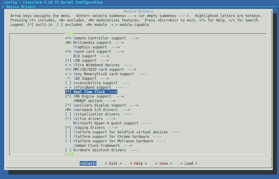The width and height of the screenshot is (279, 179).
Task: Toggle Auxiliary Display support checkbox
Action: tap(68, 105)
